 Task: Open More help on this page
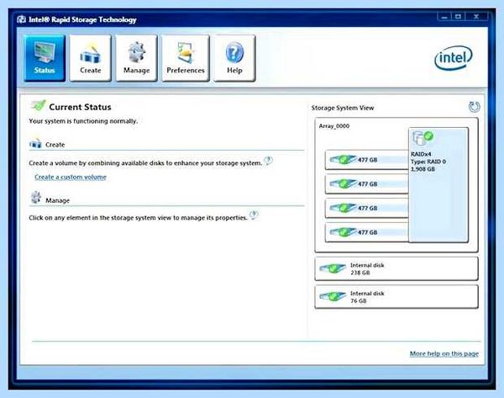pos(444,353)
